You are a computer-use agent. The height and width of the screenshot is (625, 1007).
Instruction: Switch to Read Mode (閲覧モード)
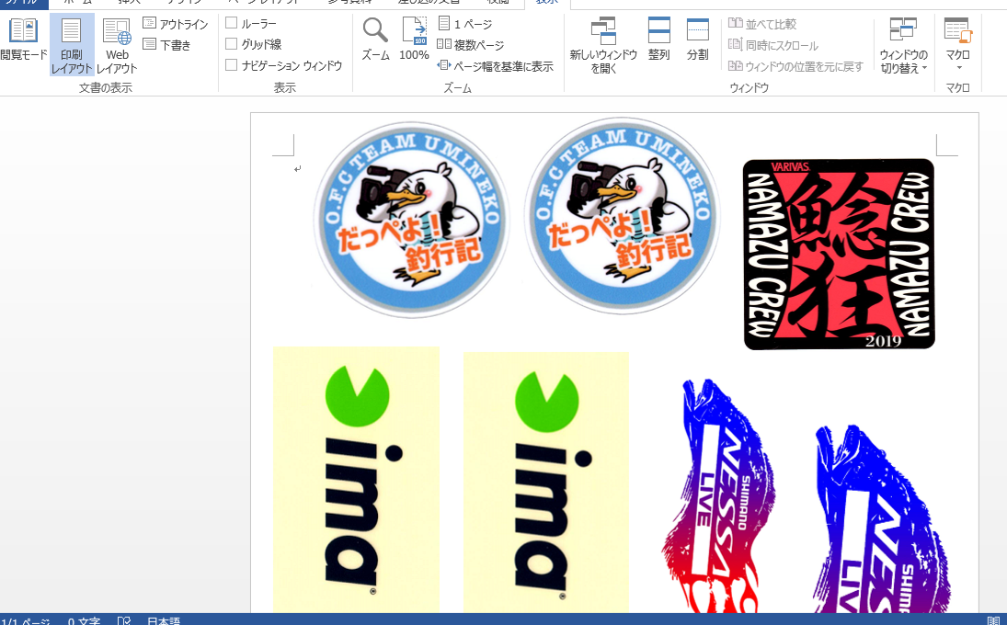(24, 40)
